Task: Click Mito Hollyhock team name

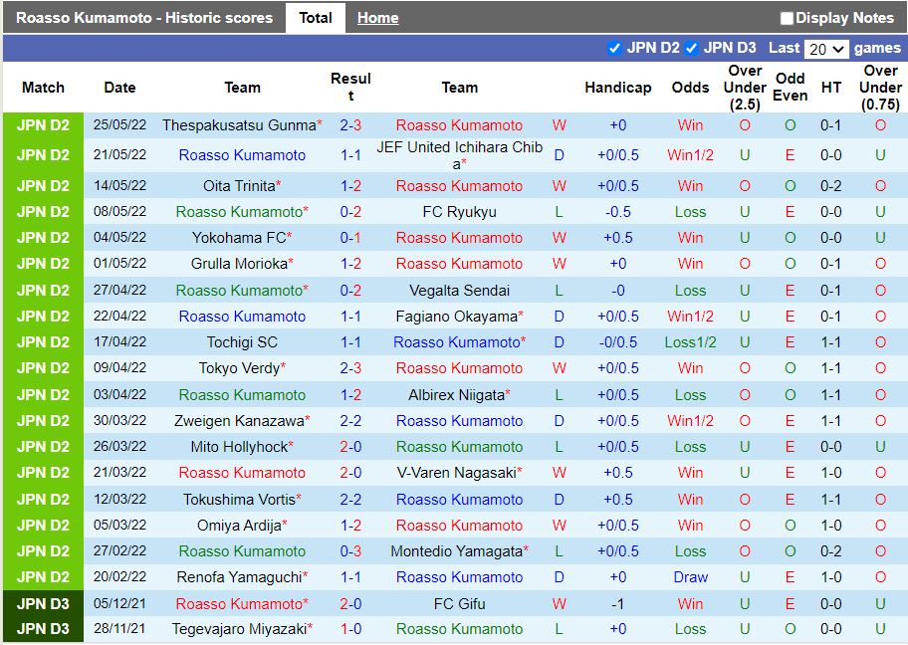Action: [x=239, y=447]
